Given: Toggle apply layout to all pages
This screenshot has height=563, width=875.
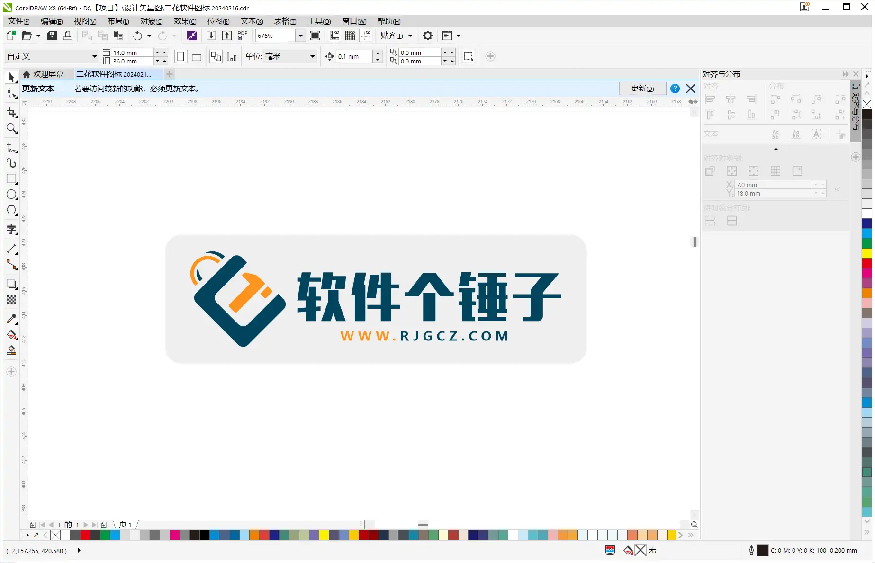Looking at the screenshot, I should pos(216,56).
